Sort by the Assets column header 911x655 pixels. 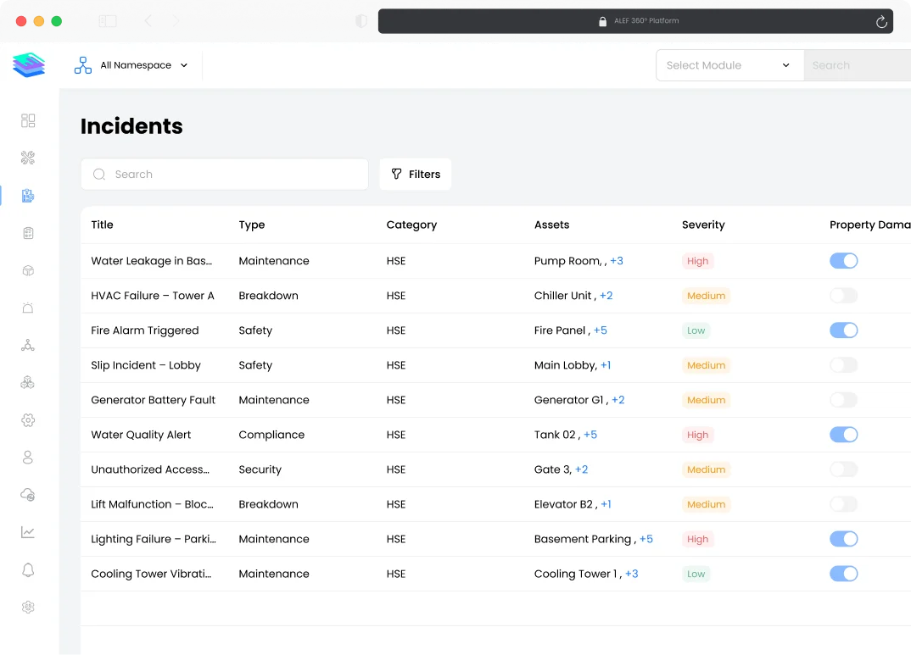pyautogui.click(x=551, y=225)
